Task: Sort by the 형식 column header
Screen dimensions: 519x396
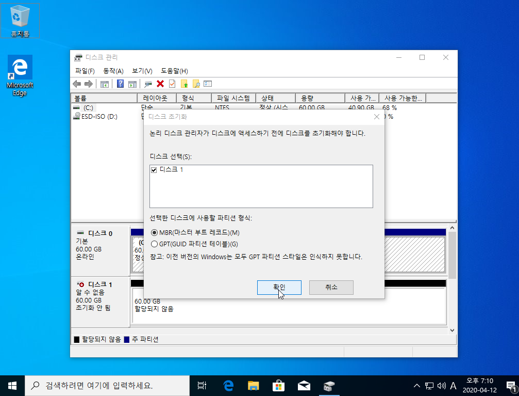Action: 194,98
